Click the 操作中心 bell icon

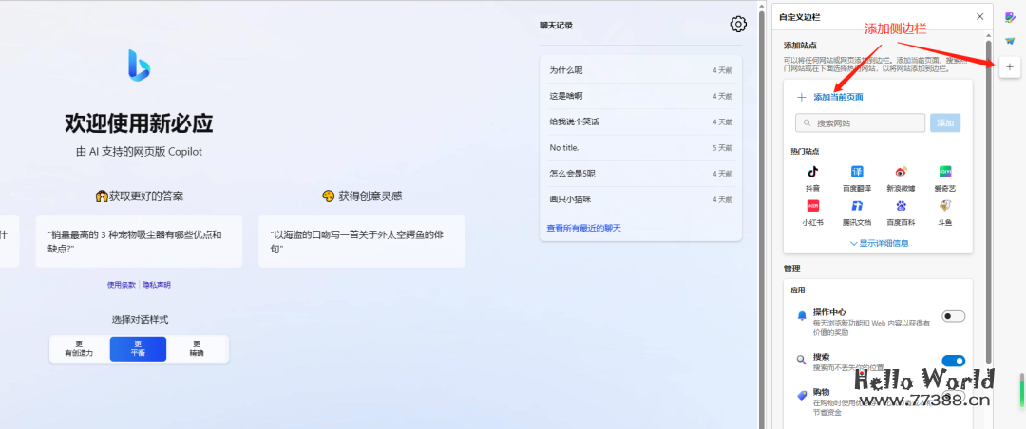802,316
